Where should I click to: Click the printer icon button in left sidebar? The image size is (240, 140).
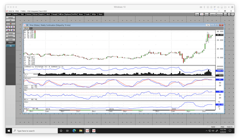tap(10, 21)
